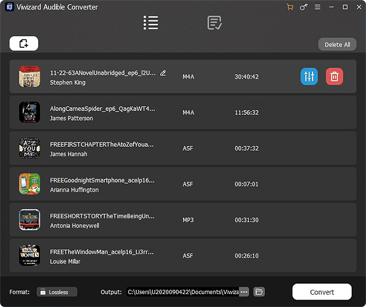Image resolution: width=366 pixels, height=307 pixels.
Task: Click the FREEFIRSTCHAPTERTheAtoZofYoua file name
Action: [x=102, y=144]
